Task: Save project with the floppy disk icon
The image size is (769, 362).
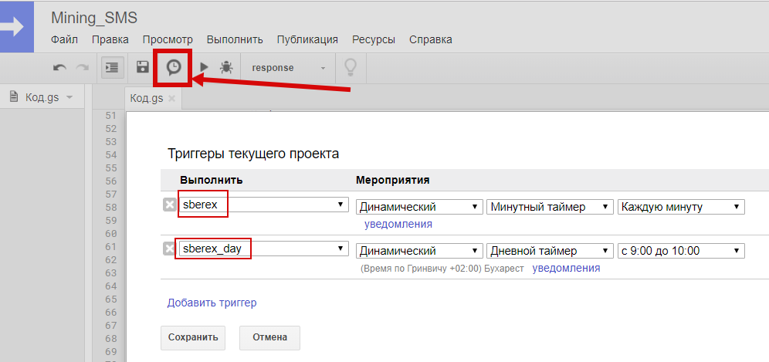Action: pyautogui.click(x=143, y=67)
